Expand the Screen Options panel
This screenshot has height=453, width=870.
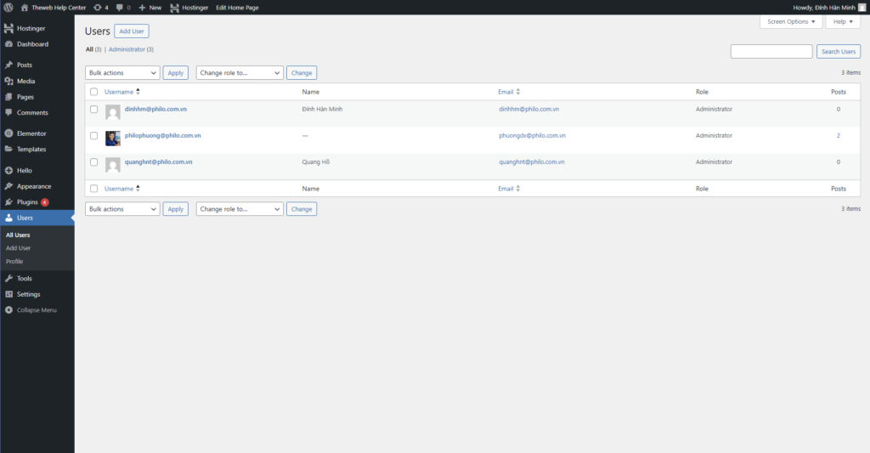point(791,22)
